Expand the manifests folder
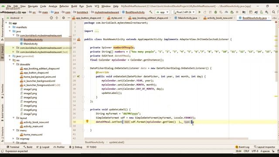Viewport: 279px width, 157px height. (10, 27)
